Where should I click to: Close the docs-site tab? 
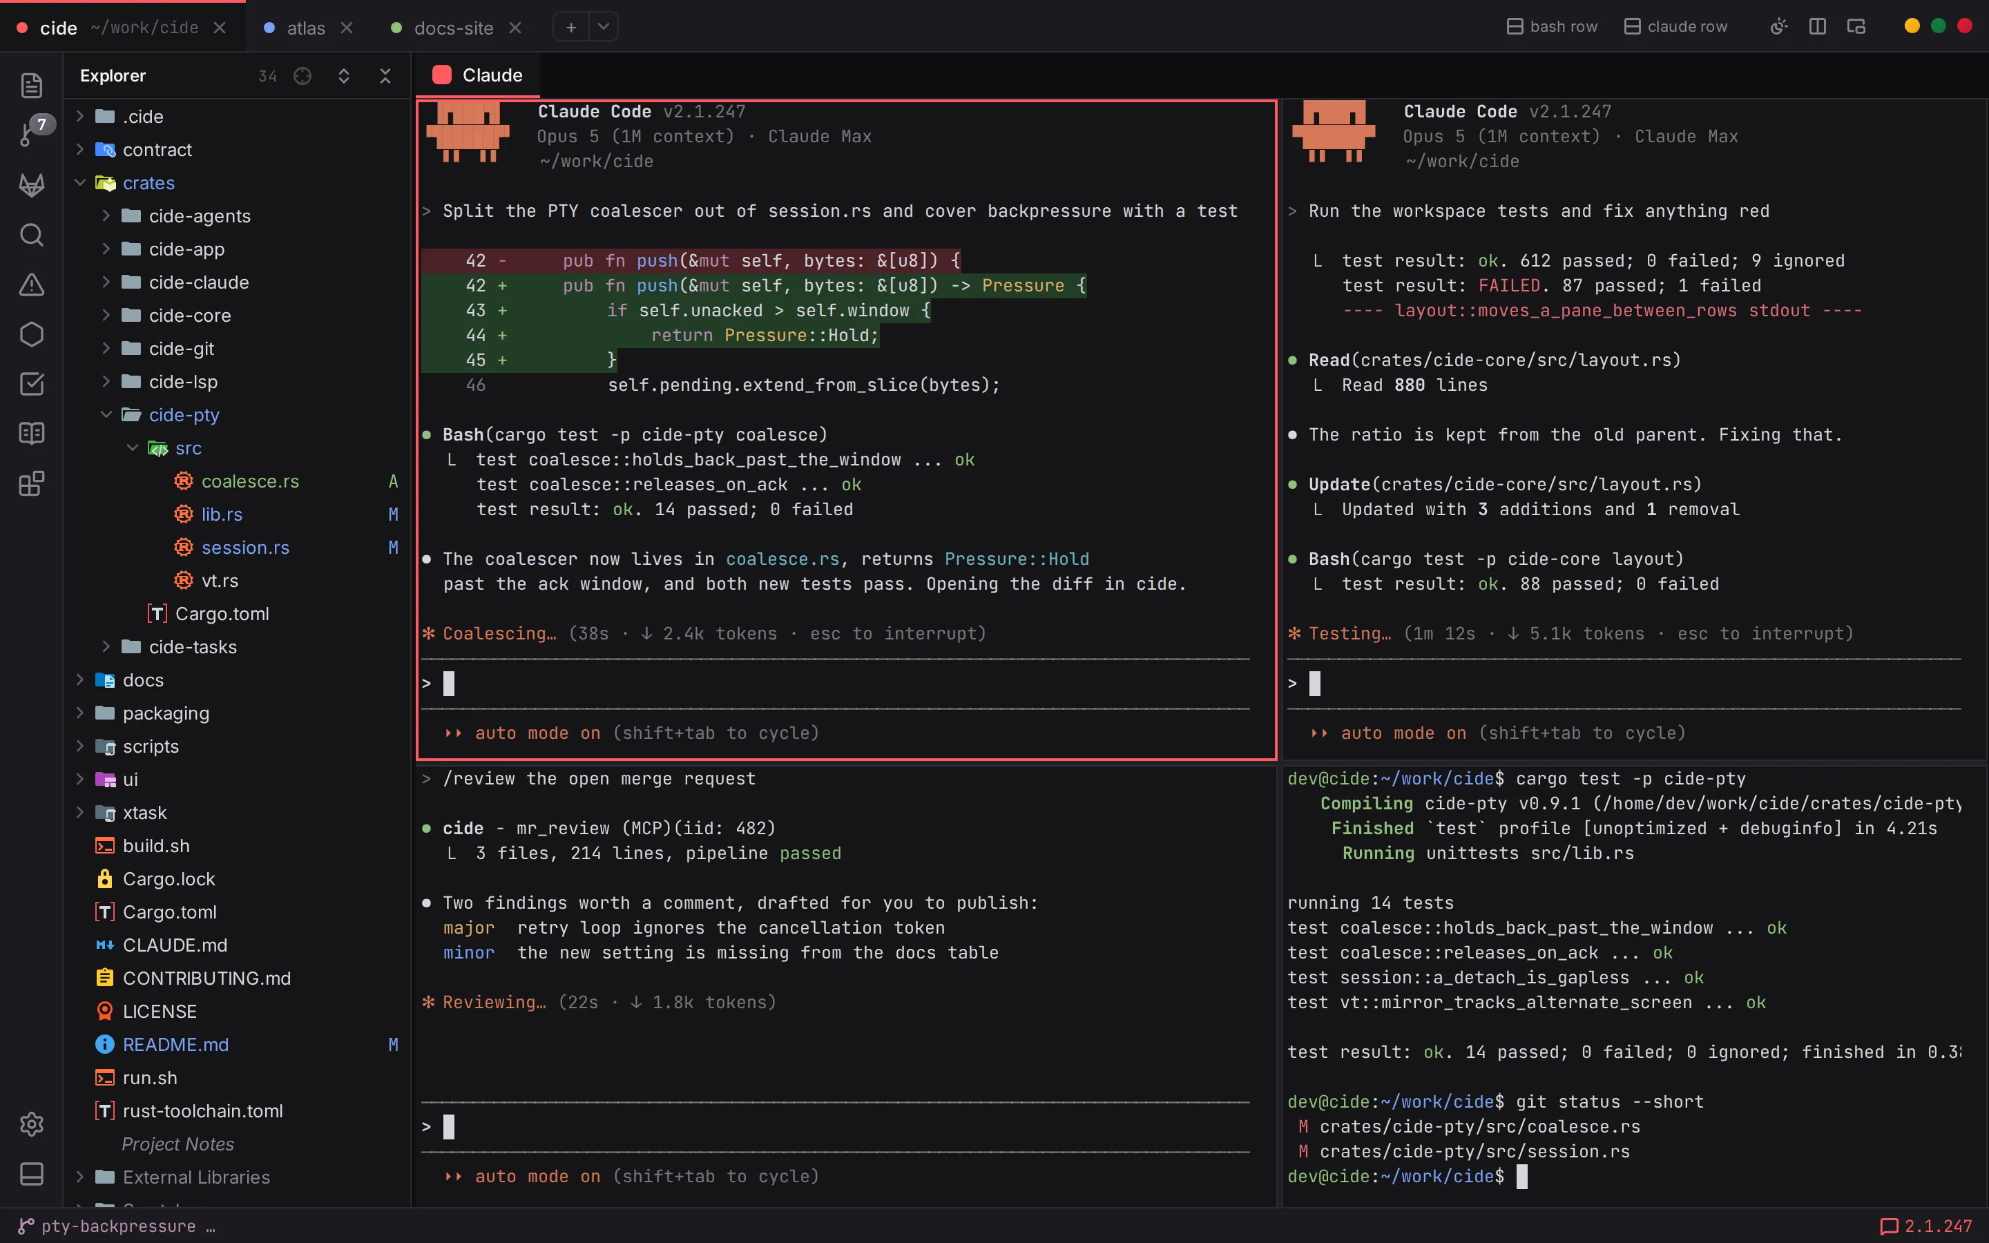click(x=515, y=28)
